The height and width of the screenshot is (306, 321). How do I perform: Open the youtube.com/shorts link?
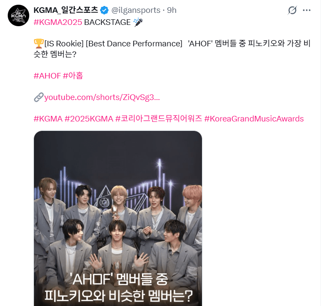coord(102,97)
